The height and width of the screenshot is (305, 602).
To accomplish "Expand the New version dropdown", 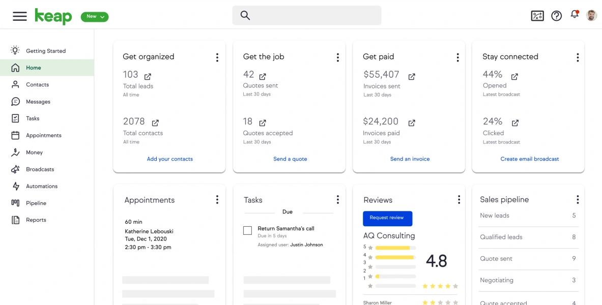I will (95, 17).
